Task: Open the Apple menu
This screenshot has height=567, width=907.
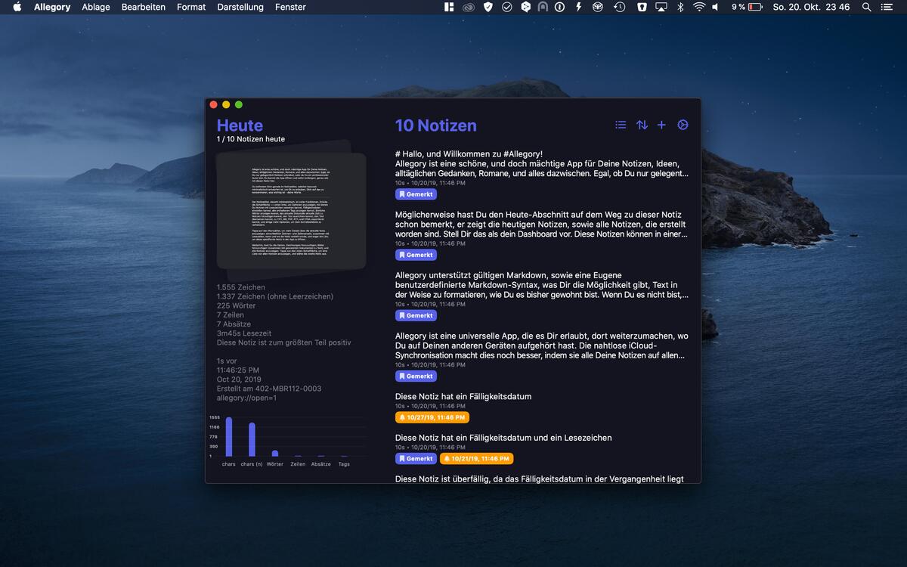Action: tap(17, 8)
